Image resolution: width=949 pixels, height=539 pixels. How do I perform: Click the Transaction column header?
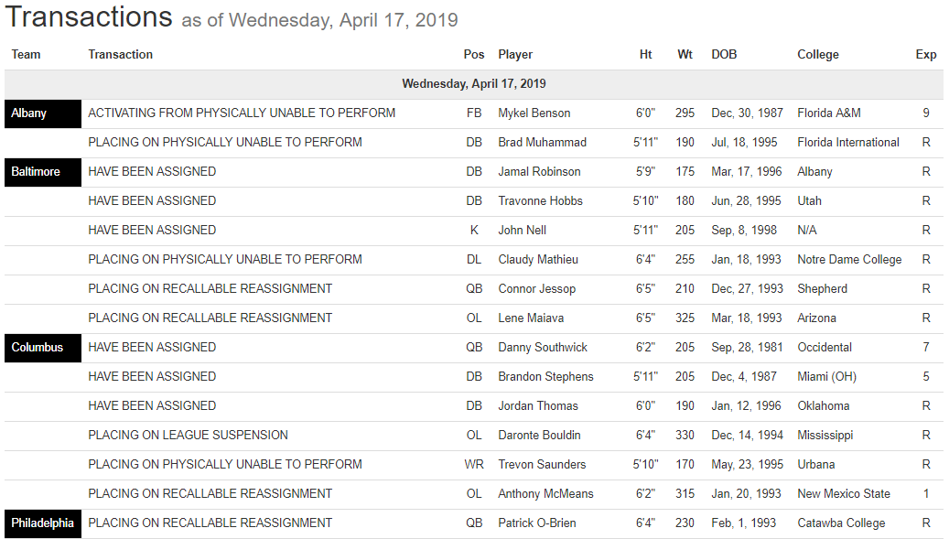[121, 55]
